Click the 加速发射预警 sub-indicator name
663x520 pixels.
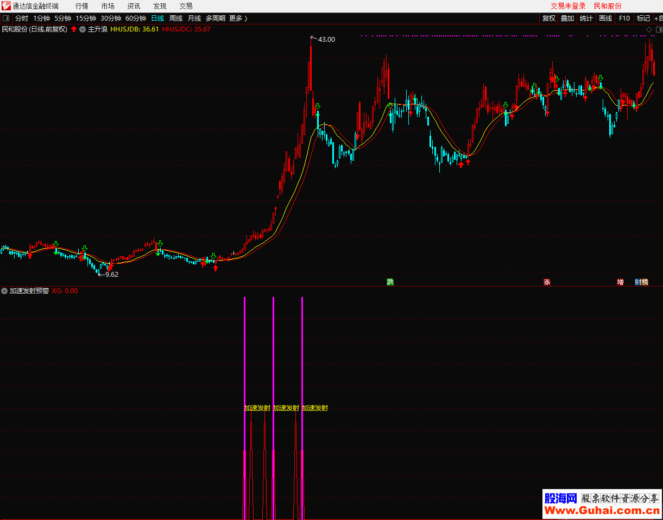(29, 291)
